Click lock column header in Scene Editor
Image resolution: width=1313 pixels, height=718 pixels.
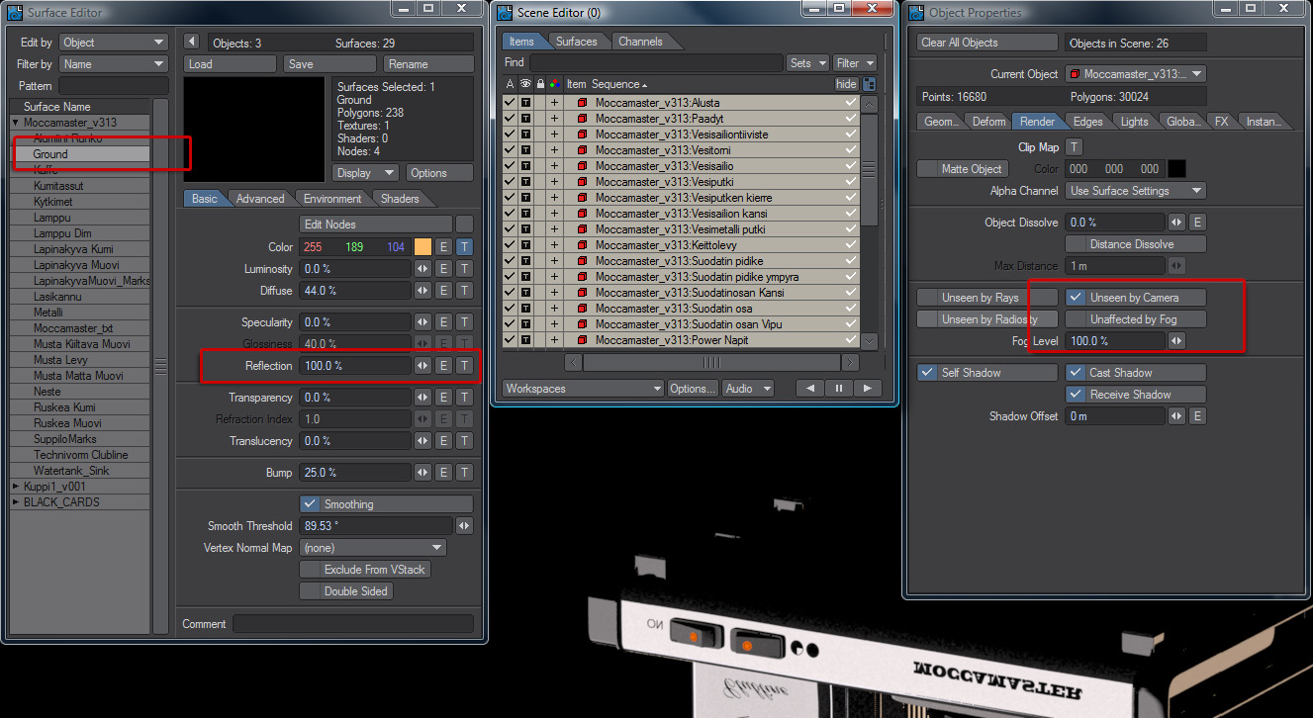tap(540, 84)
